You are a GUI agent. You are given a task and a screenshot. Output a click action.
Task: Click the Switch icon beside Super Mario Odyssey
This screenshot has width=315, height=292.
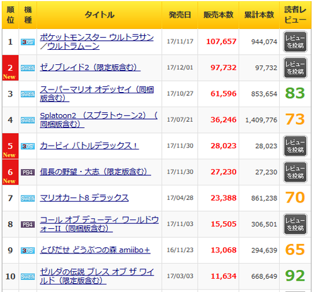(x=28, y=94)
